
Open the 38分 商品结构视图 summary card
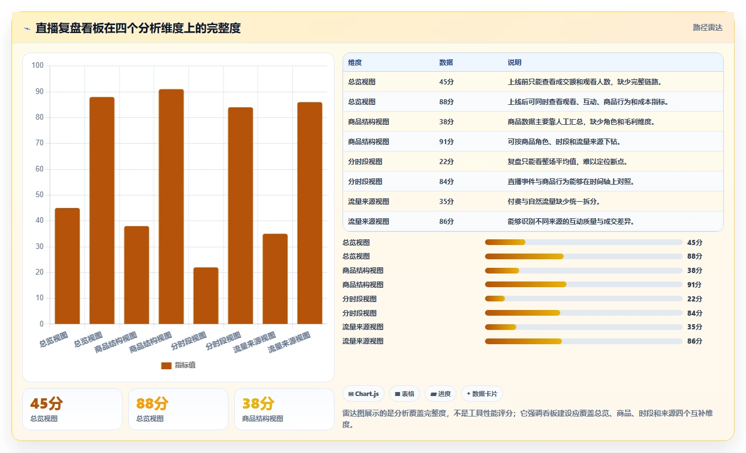(284, 409)
